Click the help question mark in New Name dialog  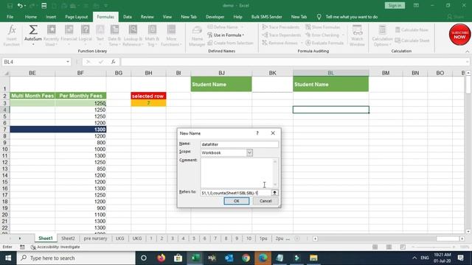click(257, 133)
